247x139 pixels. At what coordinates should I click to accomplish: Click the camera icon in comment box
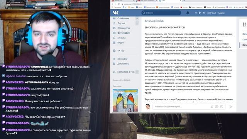click(217, 107)
